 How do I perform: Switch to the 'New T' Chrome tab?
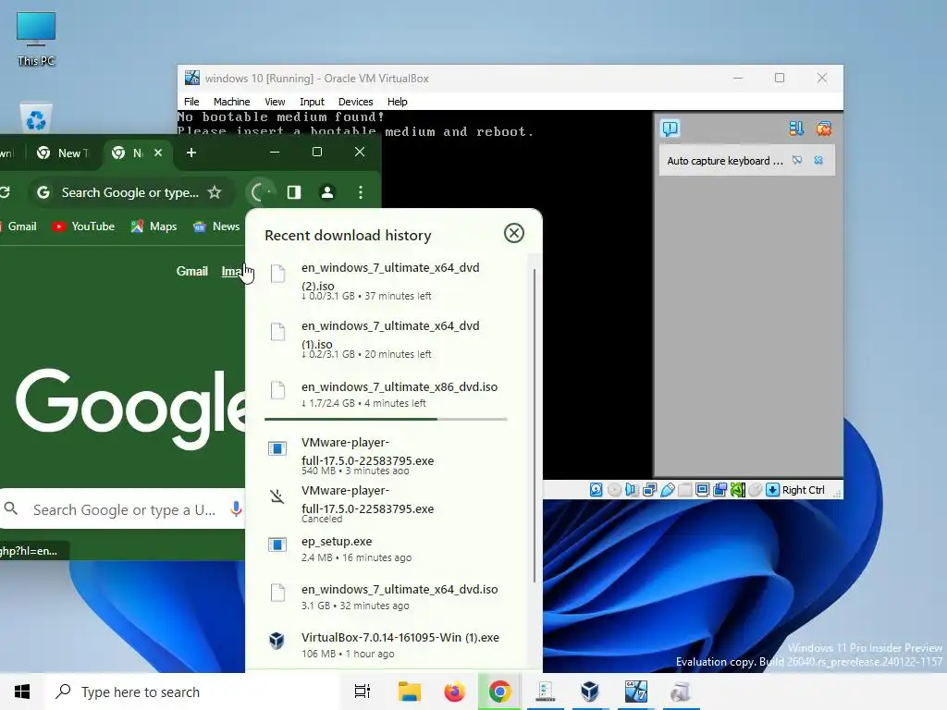pyautogui.click(x=63, y=153)
